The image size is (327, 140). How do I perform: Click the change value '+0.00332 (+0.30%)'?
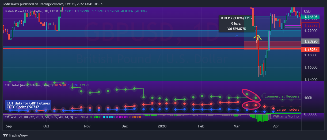pyautogui.click(x=134, y=11)
